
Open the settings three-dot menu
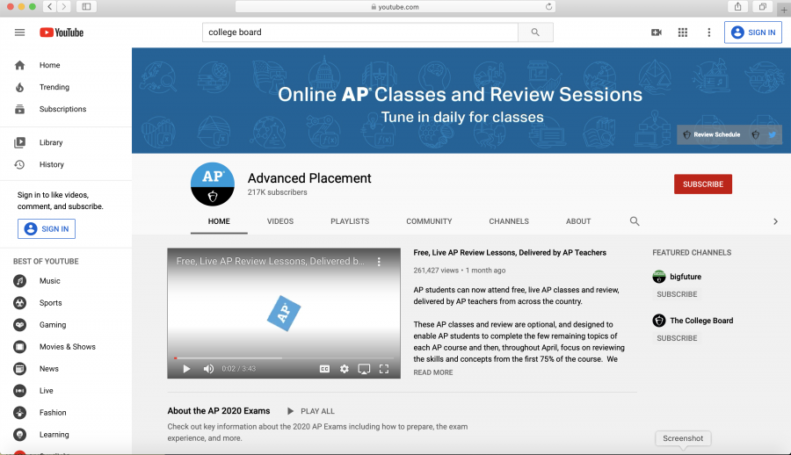(x=708, y=32)
